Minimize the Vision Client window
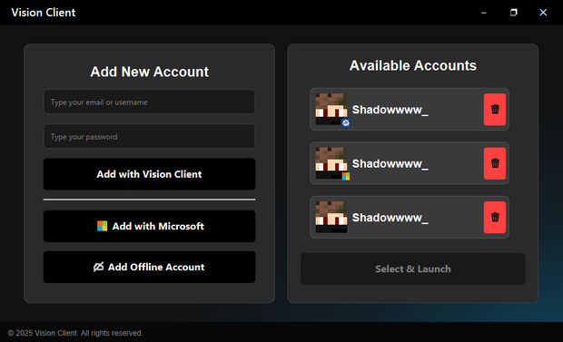563x342 pixels. click(x=484, y=13)
